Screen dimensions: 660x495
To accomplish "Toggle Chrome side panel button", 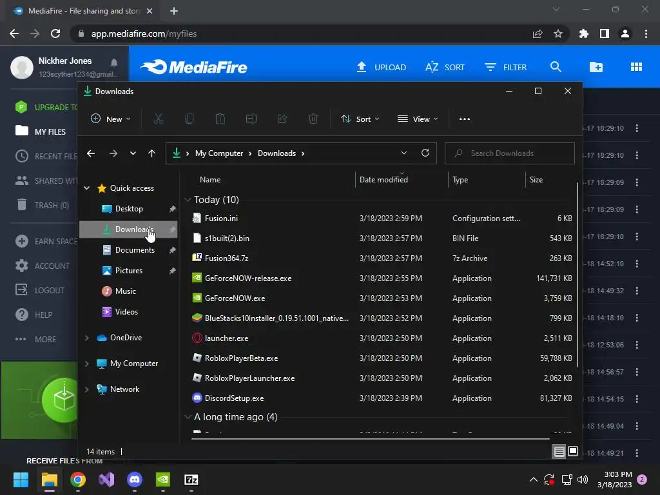I will 605,34.
